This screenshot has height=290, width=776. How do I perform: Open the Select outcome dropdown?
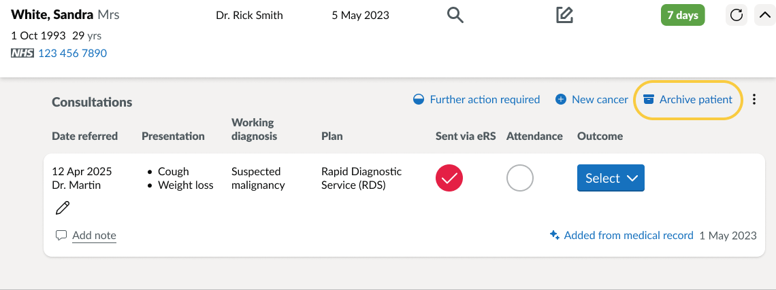611,178
